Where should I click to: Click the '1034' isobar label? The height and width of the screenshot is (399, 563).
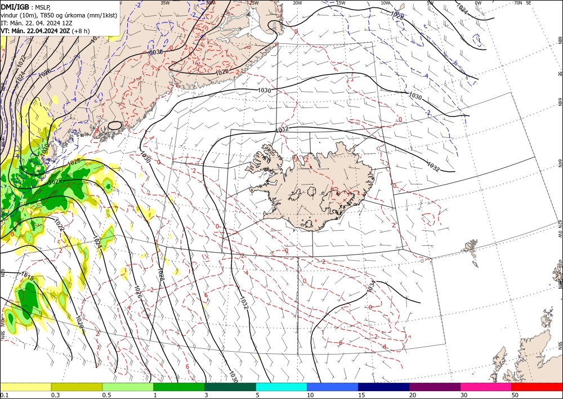(371, 286)
